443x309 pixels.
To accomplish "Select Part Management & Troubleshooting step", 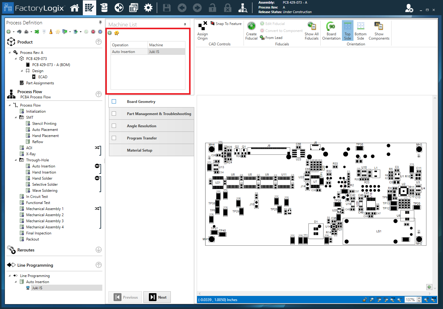I will click(159, 114).
